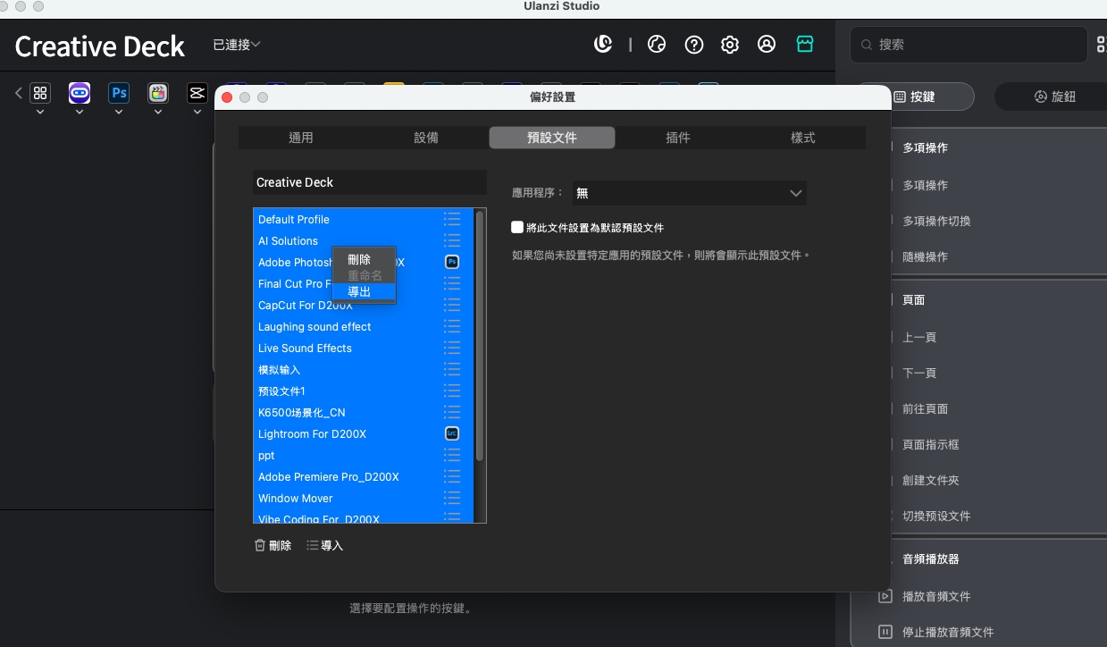Screen dimensions: 1107x647
Task: Expand chevron under CapCut icon
Action: pos(197,113)
